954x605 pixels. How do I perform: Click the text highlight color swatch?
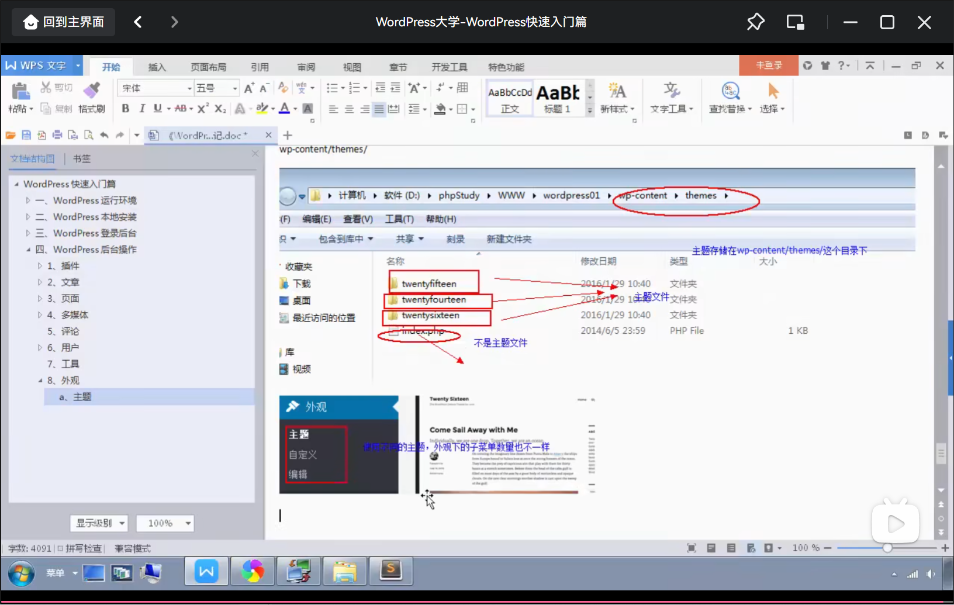pos(262,109)
